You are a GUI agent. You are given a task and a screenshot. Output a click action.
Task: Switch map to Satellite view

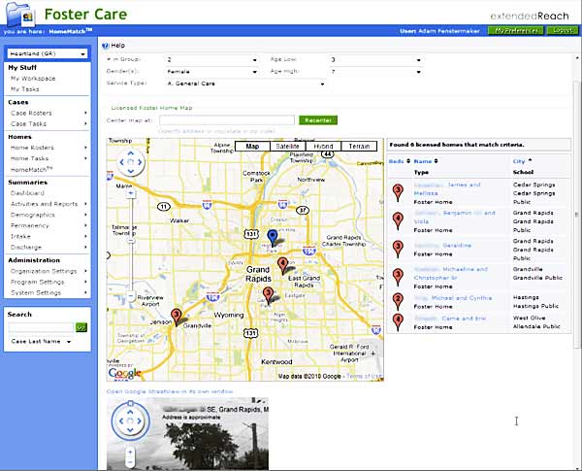tap(287, 146)
